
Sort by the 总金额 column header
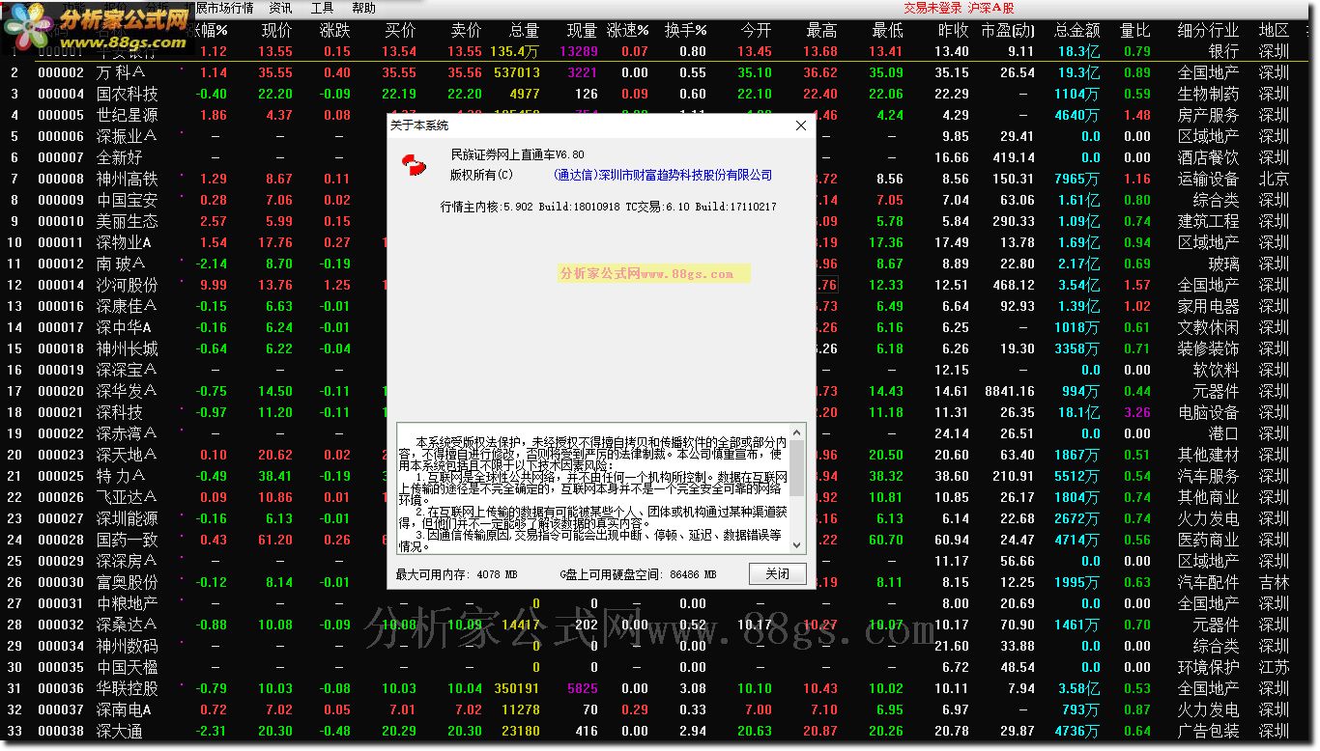[1077, 31]
